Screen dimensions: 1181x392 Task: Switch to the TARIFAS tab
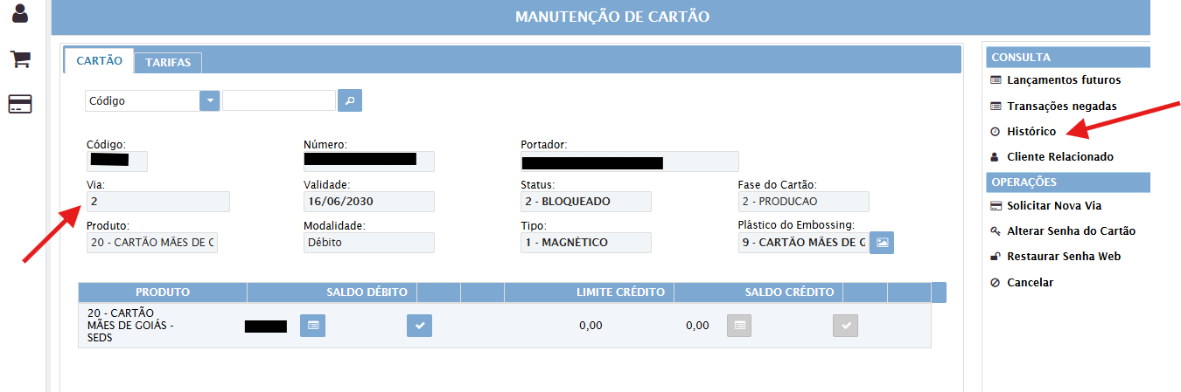coord(168,62)
